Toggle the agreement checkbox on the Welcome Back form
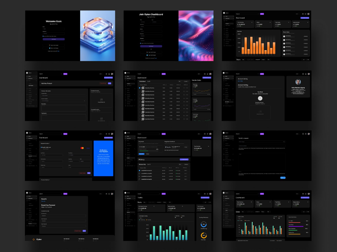 (43, 36)
